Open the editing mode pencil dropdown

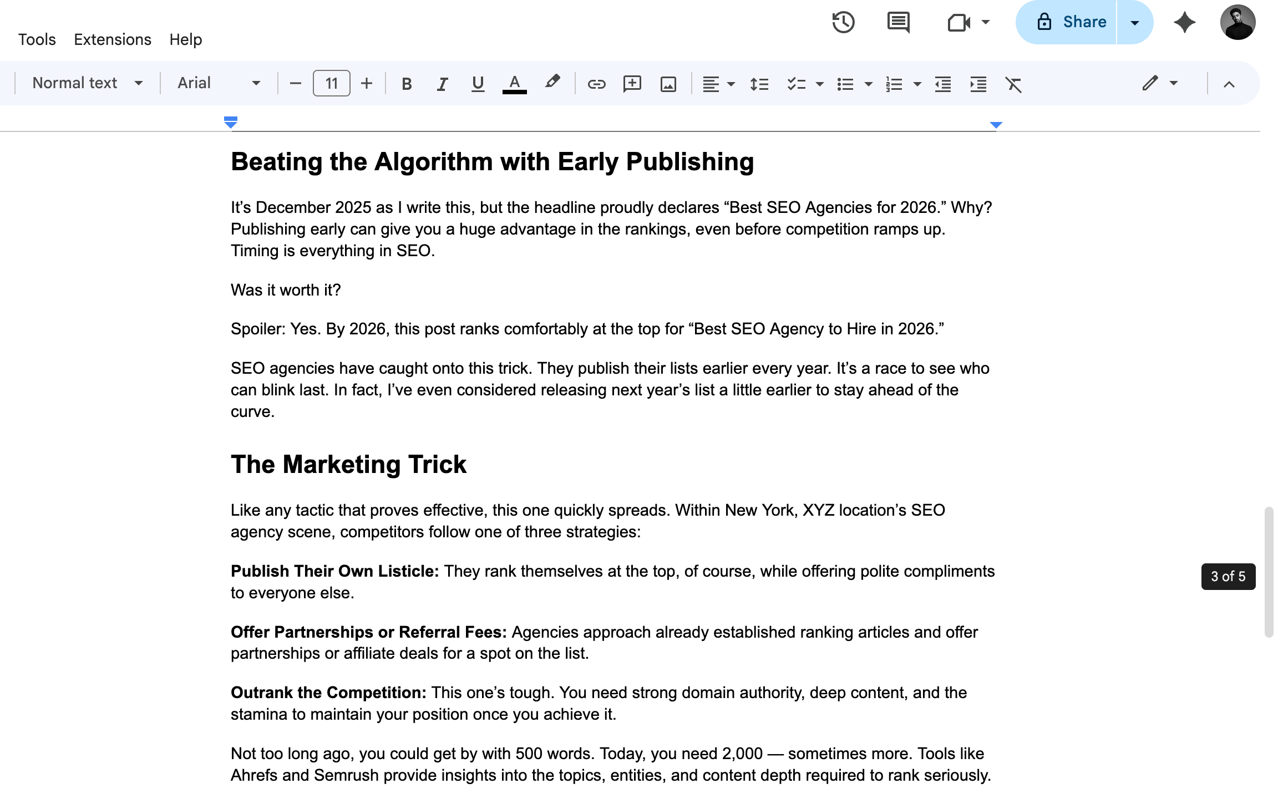tap(1159, 83)
